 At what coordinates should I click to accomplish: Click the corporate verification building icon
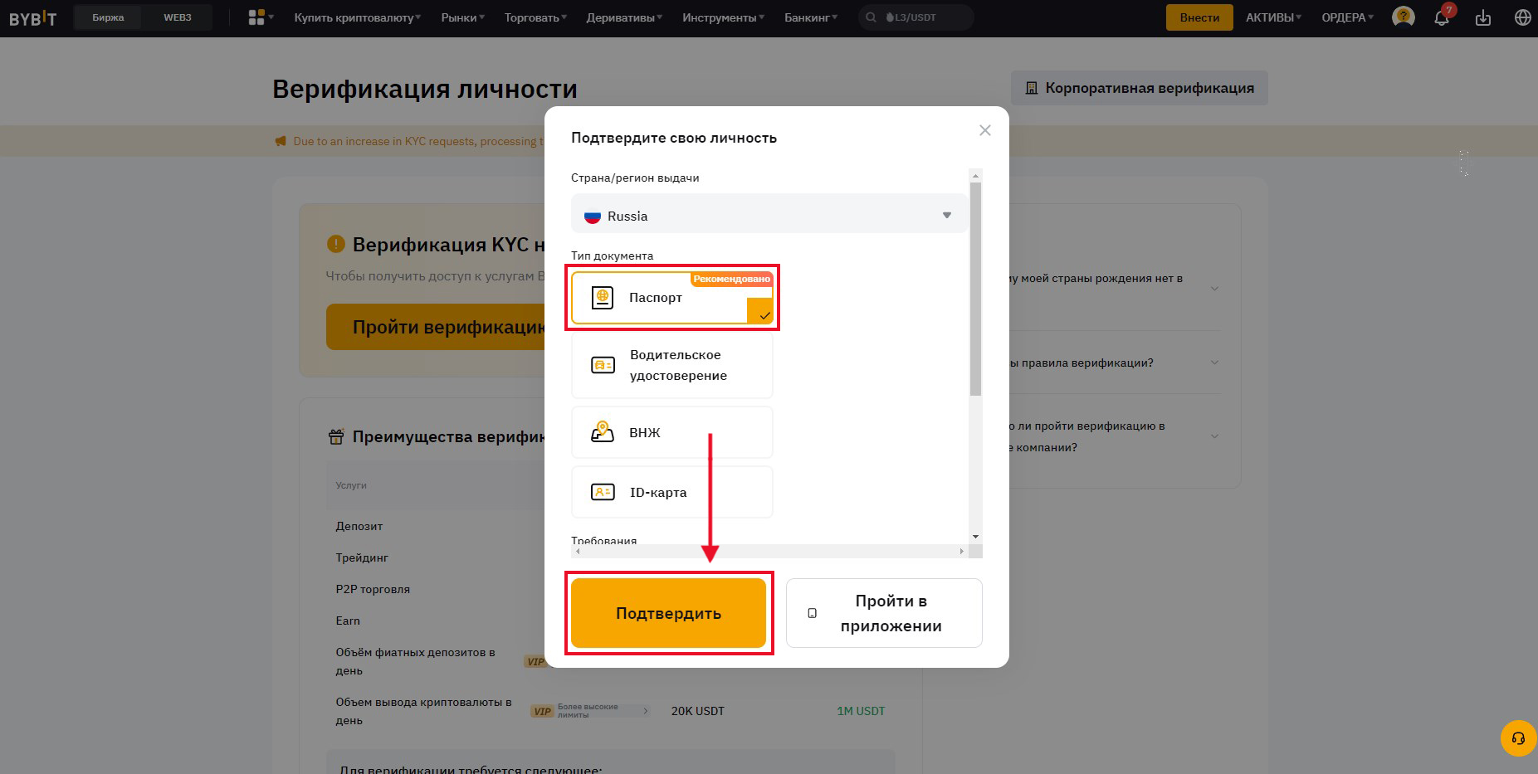(1032, 88)
